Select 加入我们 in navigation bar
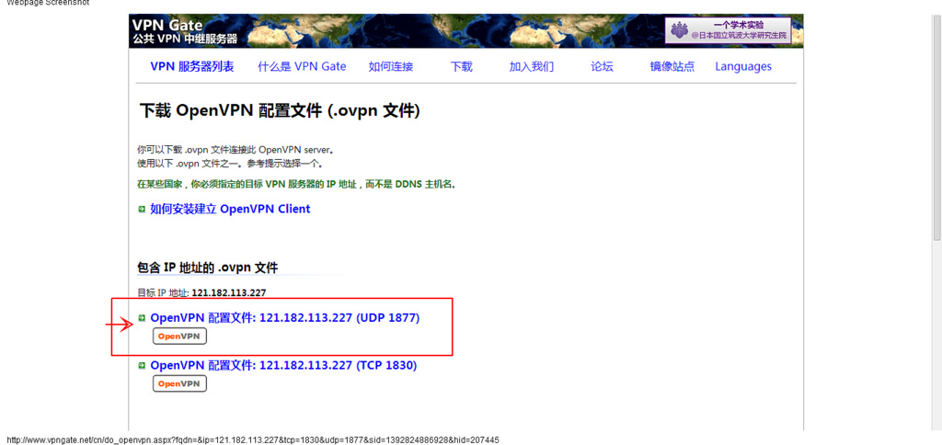The image size is (942, 445). click(532, 67)
